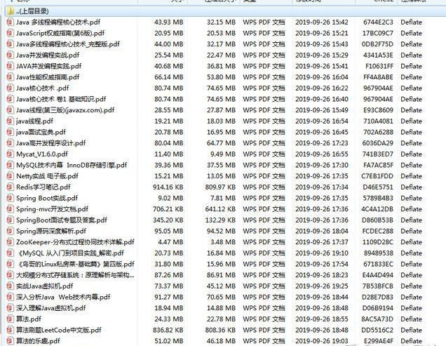Click size value 914.16 KB

click(168, 187)
